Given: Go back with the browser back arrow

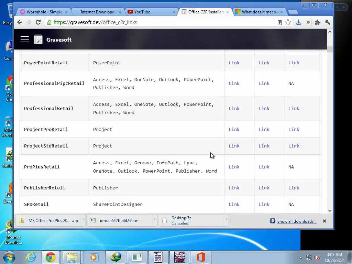Looking at the screenshot, I should (x=20, y=22).
